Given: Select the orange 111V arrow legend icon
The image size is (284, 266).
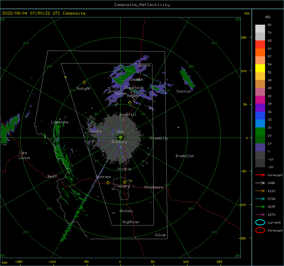Looking at the screenshot, I should click(260, 191).
